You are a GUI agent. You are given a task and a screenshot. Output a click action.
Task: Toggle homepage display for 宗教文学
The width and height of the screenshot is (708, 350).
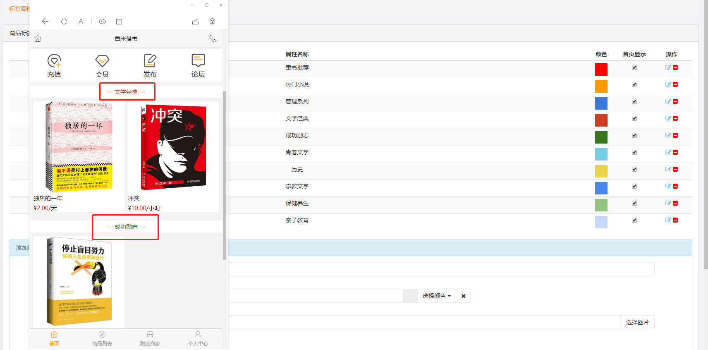[634, 186]
